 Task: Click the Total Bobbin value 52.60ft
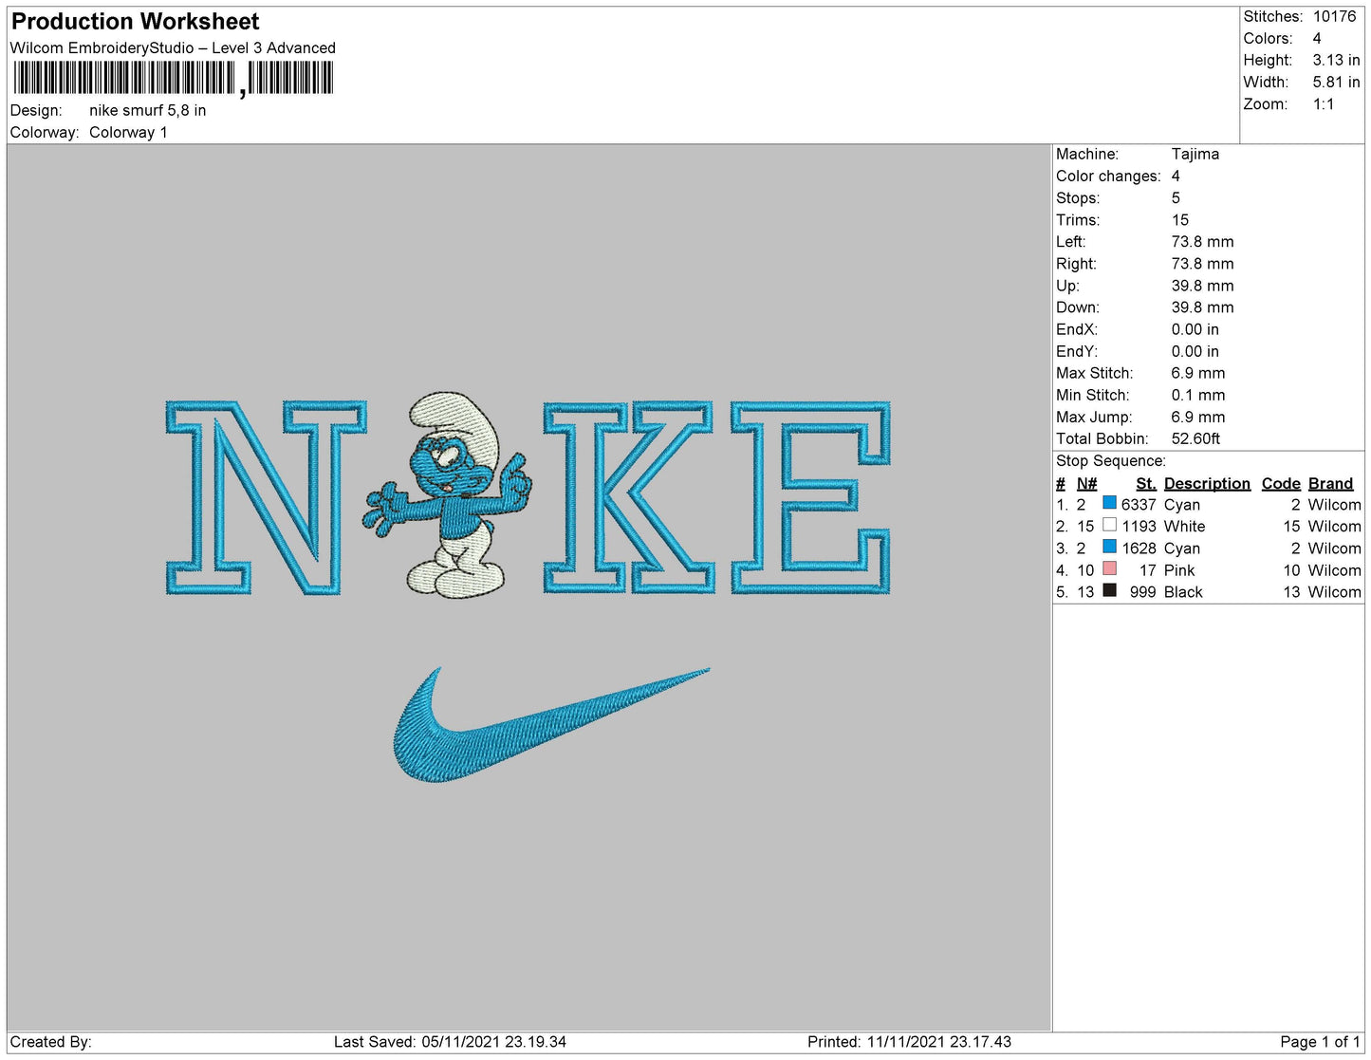click(1195, 438)
